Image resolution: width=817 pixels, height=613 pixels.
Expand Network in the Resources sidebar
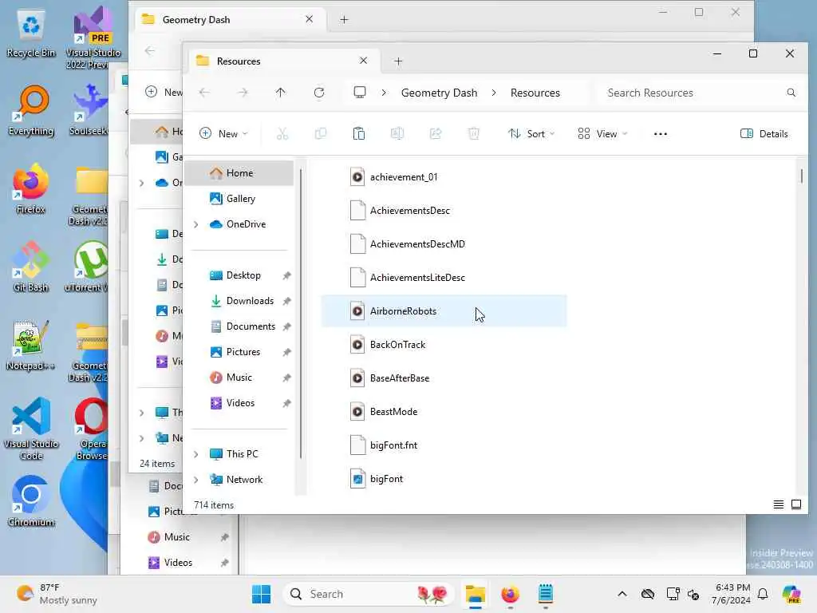pos(196,480)
